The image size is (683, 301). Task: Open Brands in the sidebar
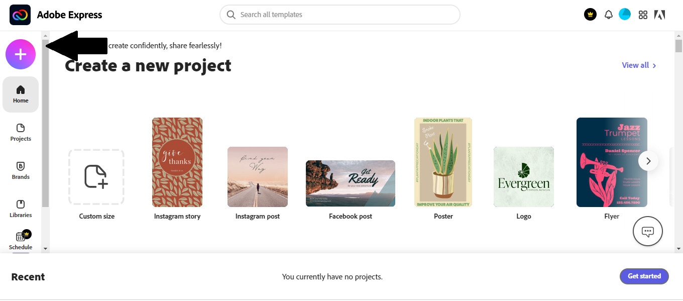click(21, 170)
